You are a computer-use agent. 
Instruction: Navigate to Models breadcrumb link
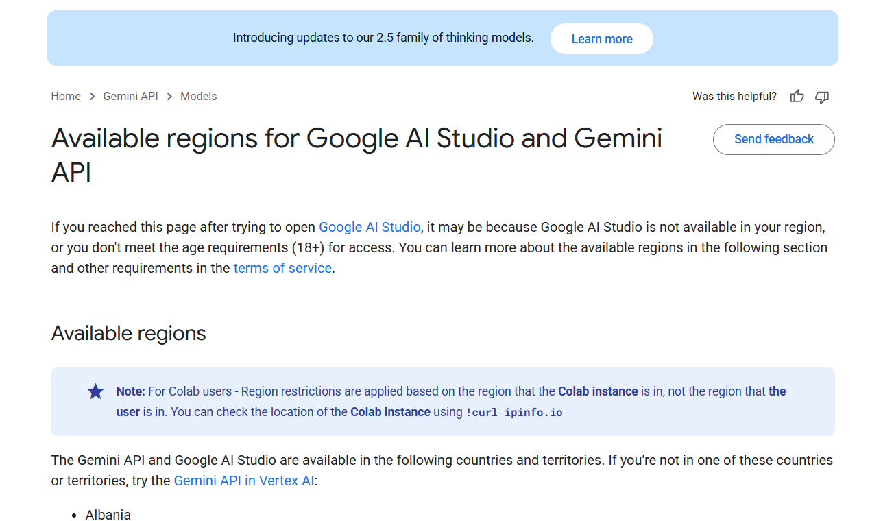(x=199, y=97)
